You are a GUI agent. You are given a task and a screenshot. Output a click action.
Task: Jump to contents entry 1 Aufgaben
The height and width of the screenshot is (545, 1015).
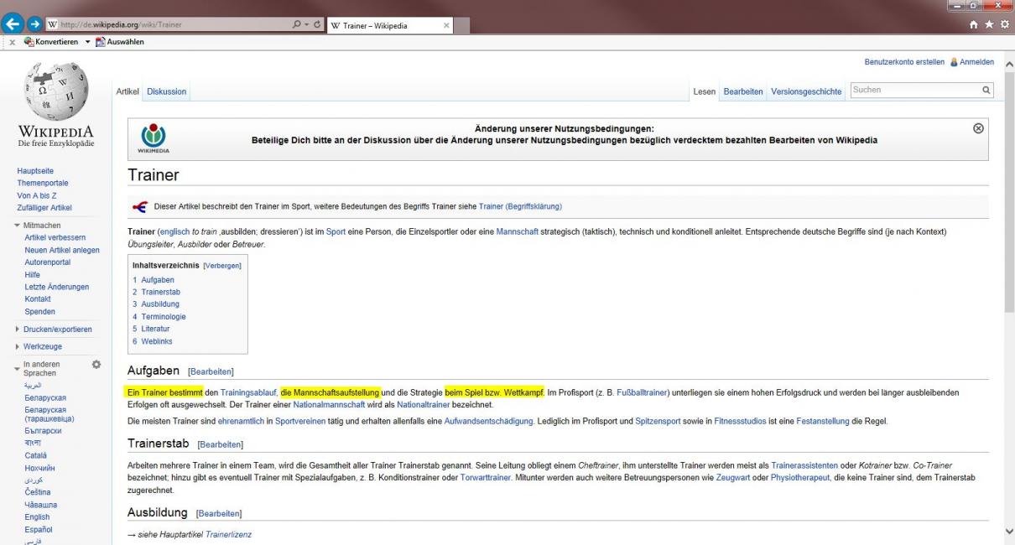pyautogui.click(x=154, y=279)
